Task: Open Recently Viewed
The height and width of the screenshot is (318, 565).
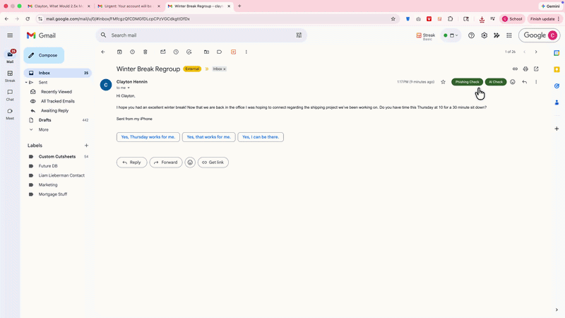Action: pyautogui.click(x=56, y=92)
